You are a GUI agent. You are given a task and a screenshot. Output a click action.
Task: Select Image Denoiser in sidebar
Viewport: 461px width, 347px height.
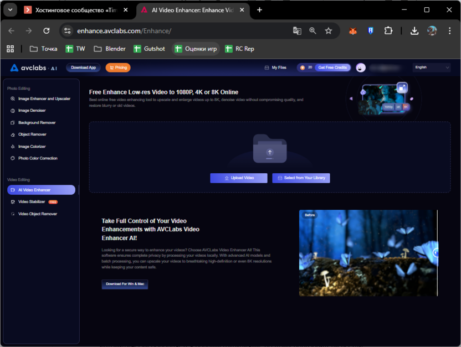(x=32, y=111)
